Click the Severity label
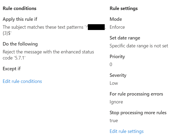Viewport: 177px width, 140px height. (x=118, y=75)
